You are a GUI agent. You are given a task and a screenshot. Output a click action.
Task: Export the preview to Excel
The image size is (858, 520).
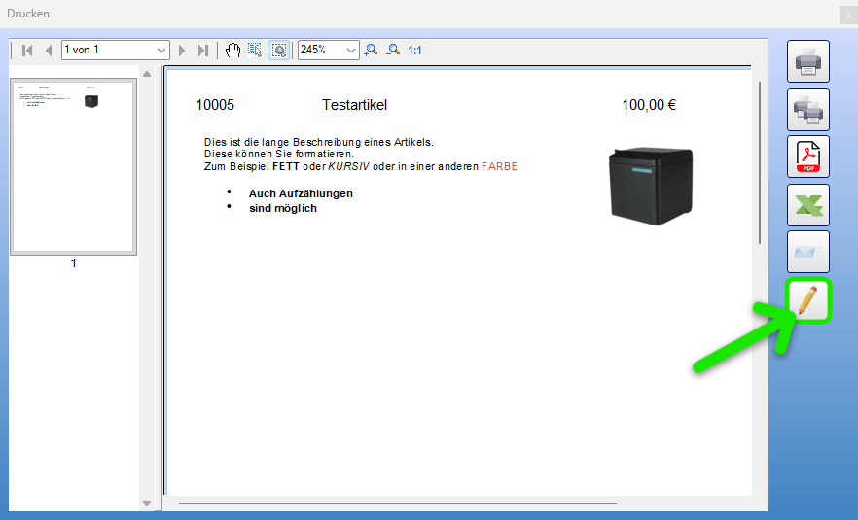[x=807, y=204]
